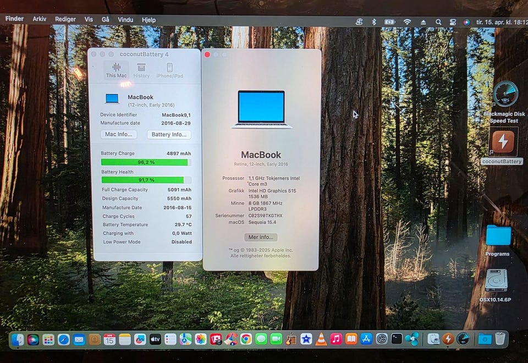The width and height of the screenshot is (528, 363).
Task: Open GarageBand from the Dock
Action: pos(291,339)
